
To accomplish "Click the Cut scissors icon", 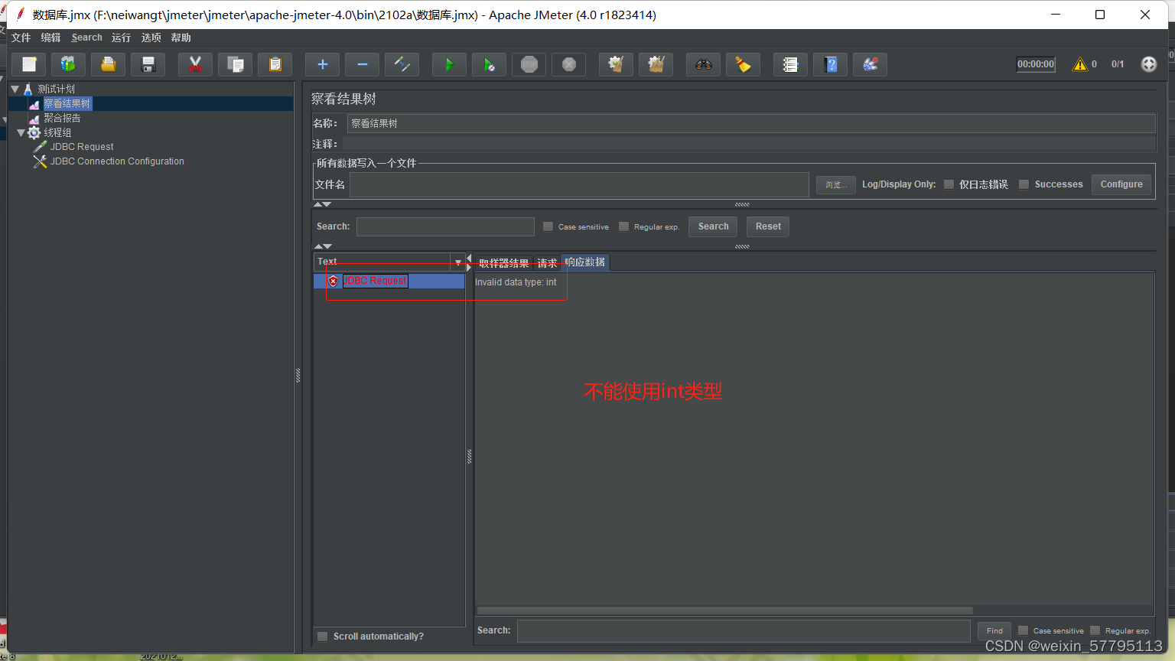I will click(196, 64).
